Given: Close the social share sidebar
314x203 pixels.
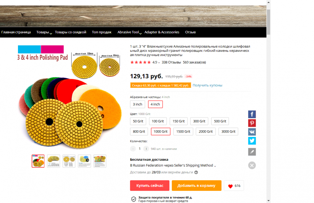Looking at the screenshot, I should point(252,165).
